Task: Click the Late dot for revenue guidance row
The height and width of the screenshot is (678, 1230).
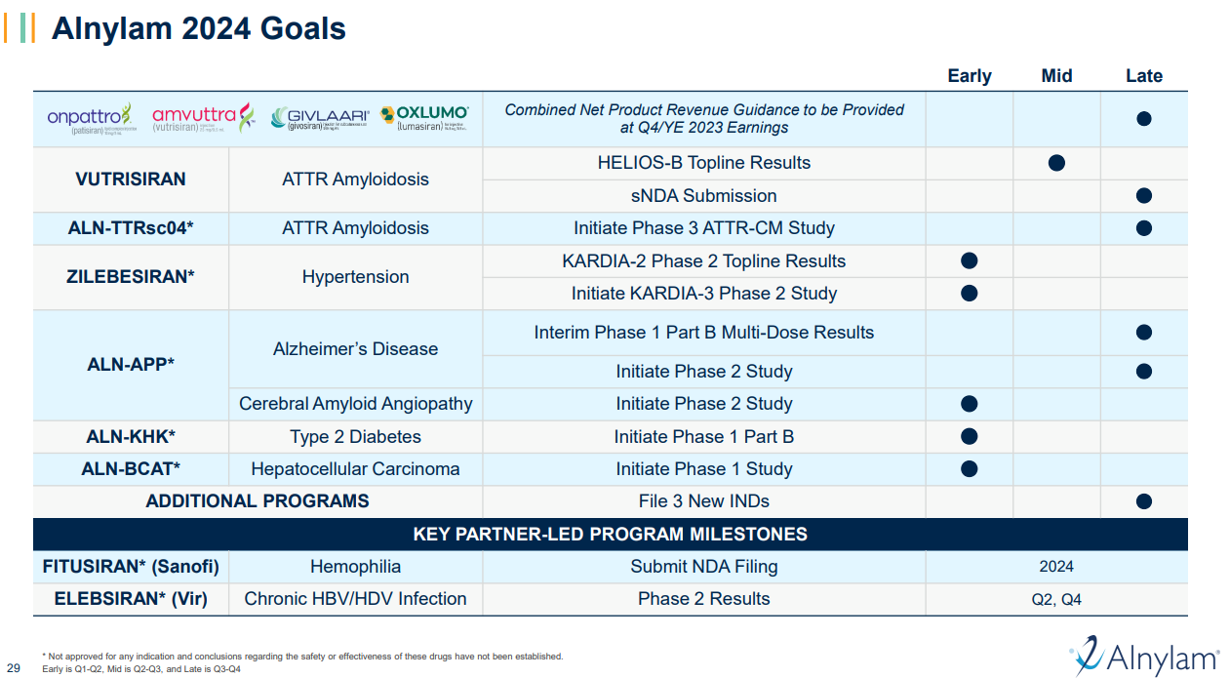Action: [1144, 119]
